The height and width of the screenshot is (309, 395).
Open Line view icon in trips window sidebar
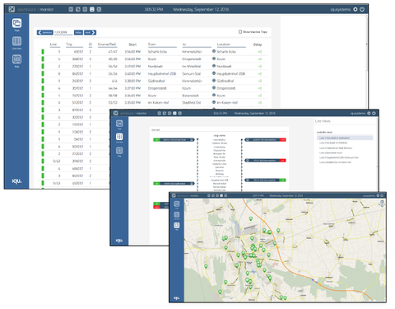[x=16, y=41]
